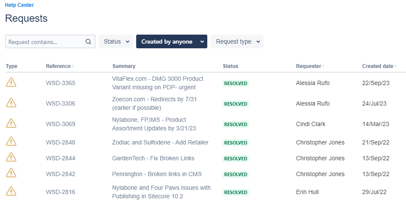Open reference WSD-2842
The image size is (406, 203).
coord(60,174)
